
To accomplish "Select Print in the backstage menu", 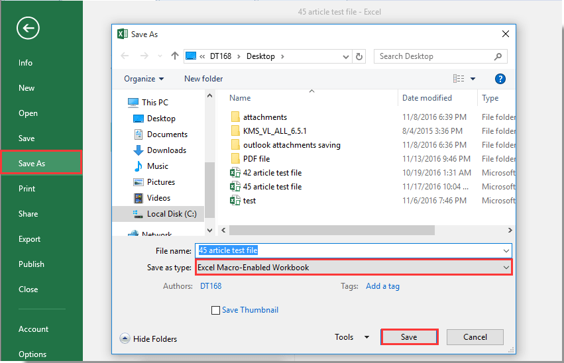I will pos(27,189).
